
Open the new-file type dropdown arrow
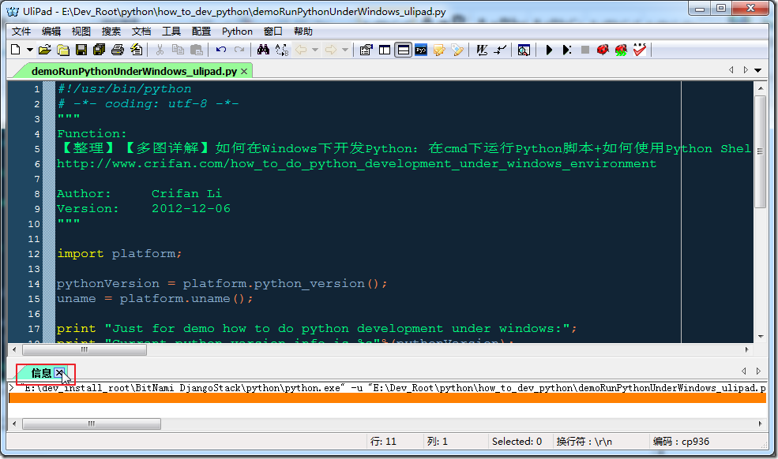pyautogui.click(x=30, y=50)
